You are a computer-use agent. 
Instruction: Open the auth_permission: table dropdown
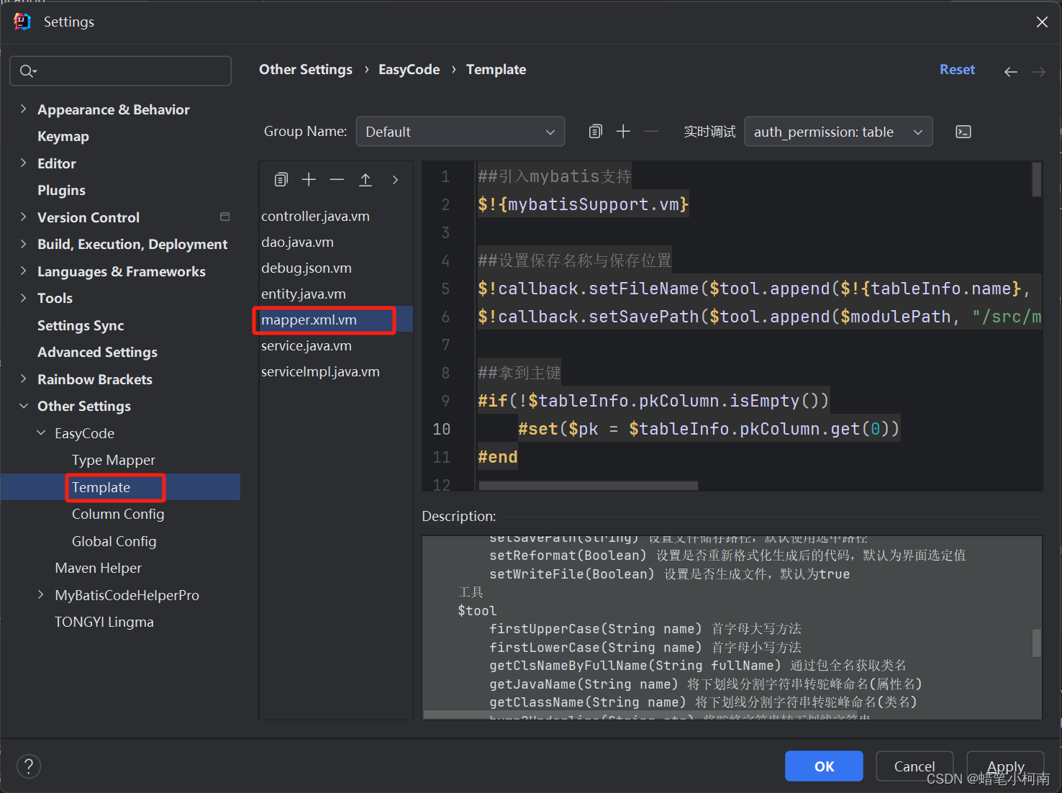click(838, 132)
